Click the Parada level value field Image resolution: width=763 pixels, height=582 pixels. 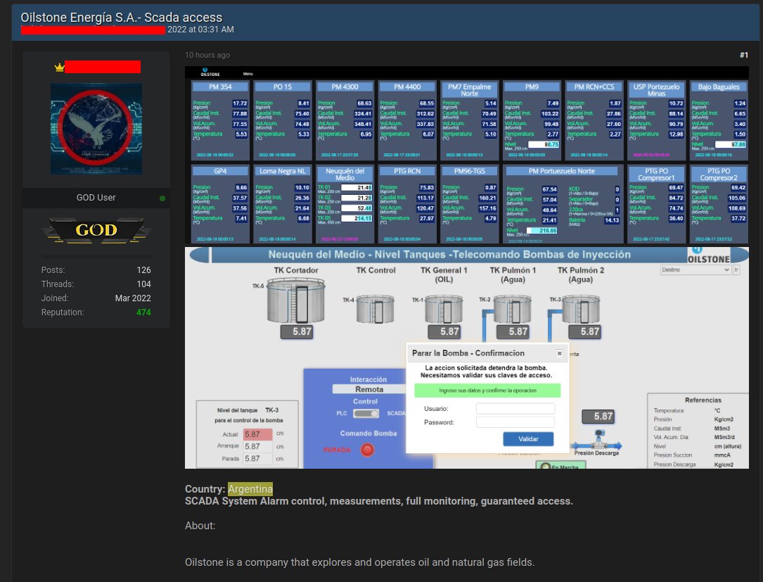tap(257, 458)
